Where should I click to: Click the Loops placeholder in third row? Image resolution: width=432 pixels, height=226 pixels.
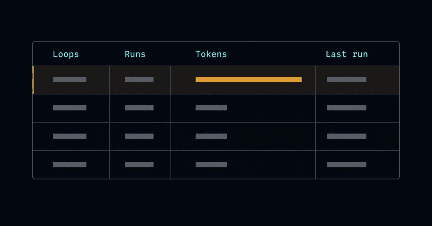coord(70,136)
